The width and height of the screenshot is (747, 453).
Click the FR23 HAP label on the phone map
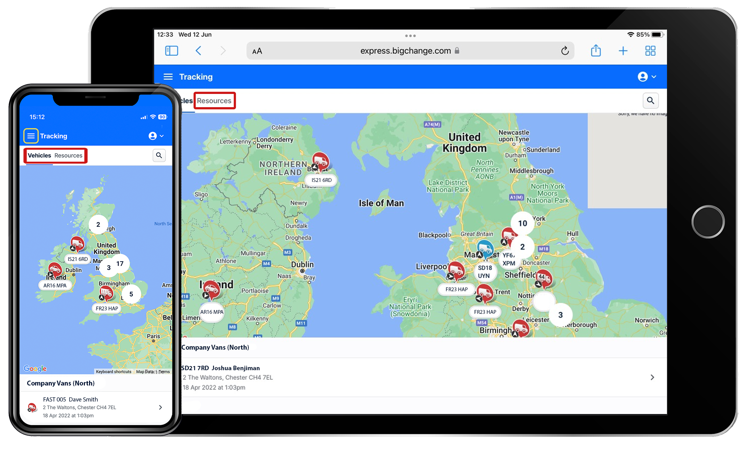point(107,308)
